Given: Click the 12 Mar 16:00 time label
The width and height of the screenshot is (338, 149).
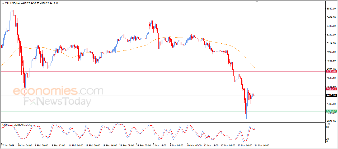Looking at the screenshot, I should (211, 145).
